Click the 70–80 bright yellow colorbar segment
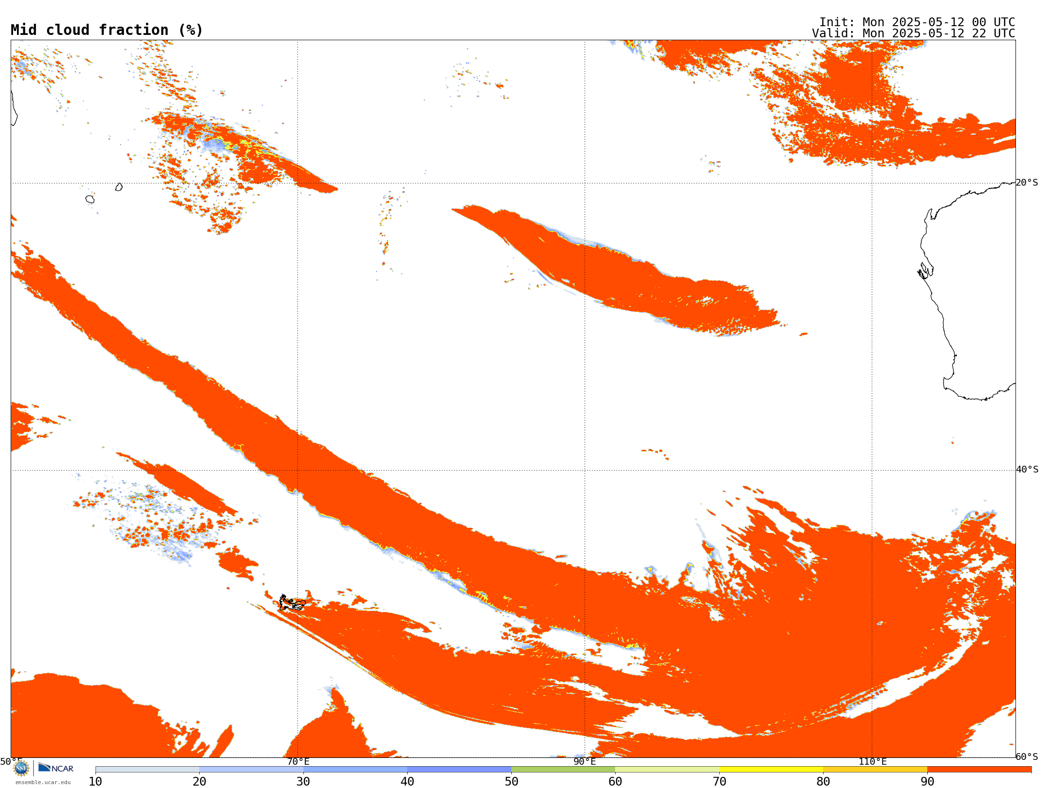The image size is (1047, 788). 771,770
